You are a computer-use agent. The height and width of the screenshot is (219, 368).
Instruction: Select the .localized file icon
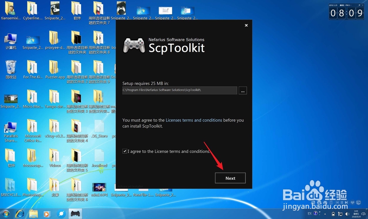[x=99, y=158]
